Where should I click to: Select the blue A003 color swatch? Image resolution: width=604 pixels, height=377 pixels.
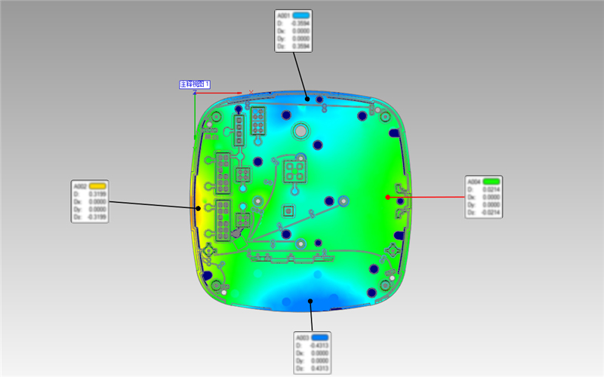click(321, 337)
